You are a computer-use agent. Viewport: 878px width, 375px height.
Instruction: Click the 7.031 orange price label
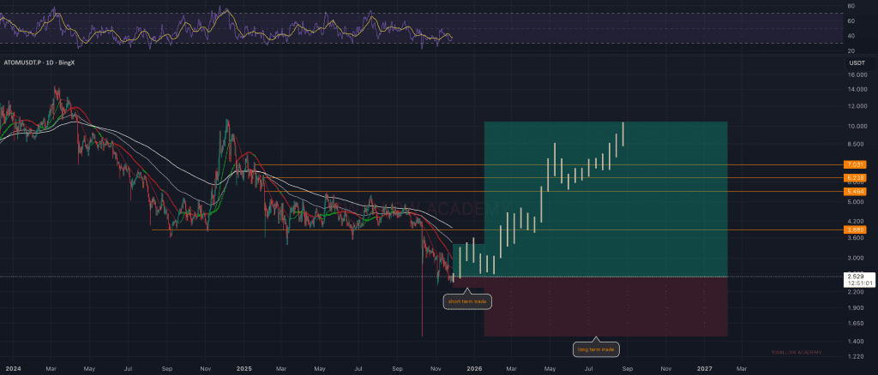(855, 164)
